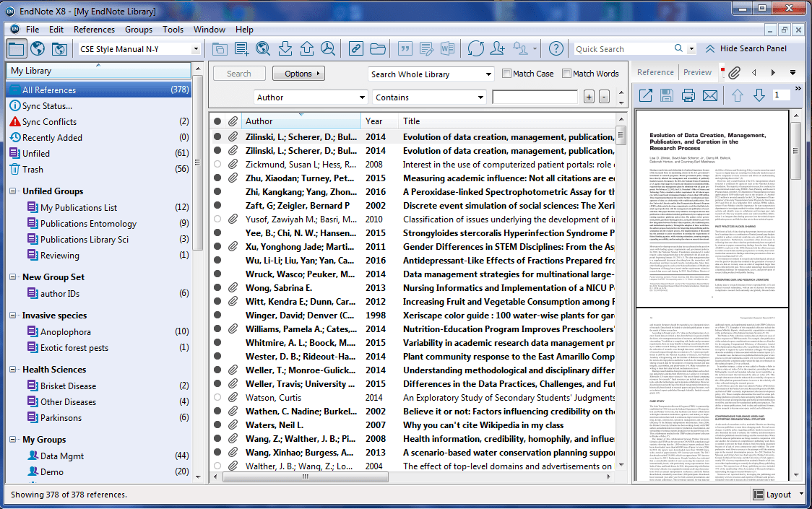Image resolution: width=812 pixels, height=509 pixels.
Task: Click Hide Search Panel
Action: pos(746,48)
